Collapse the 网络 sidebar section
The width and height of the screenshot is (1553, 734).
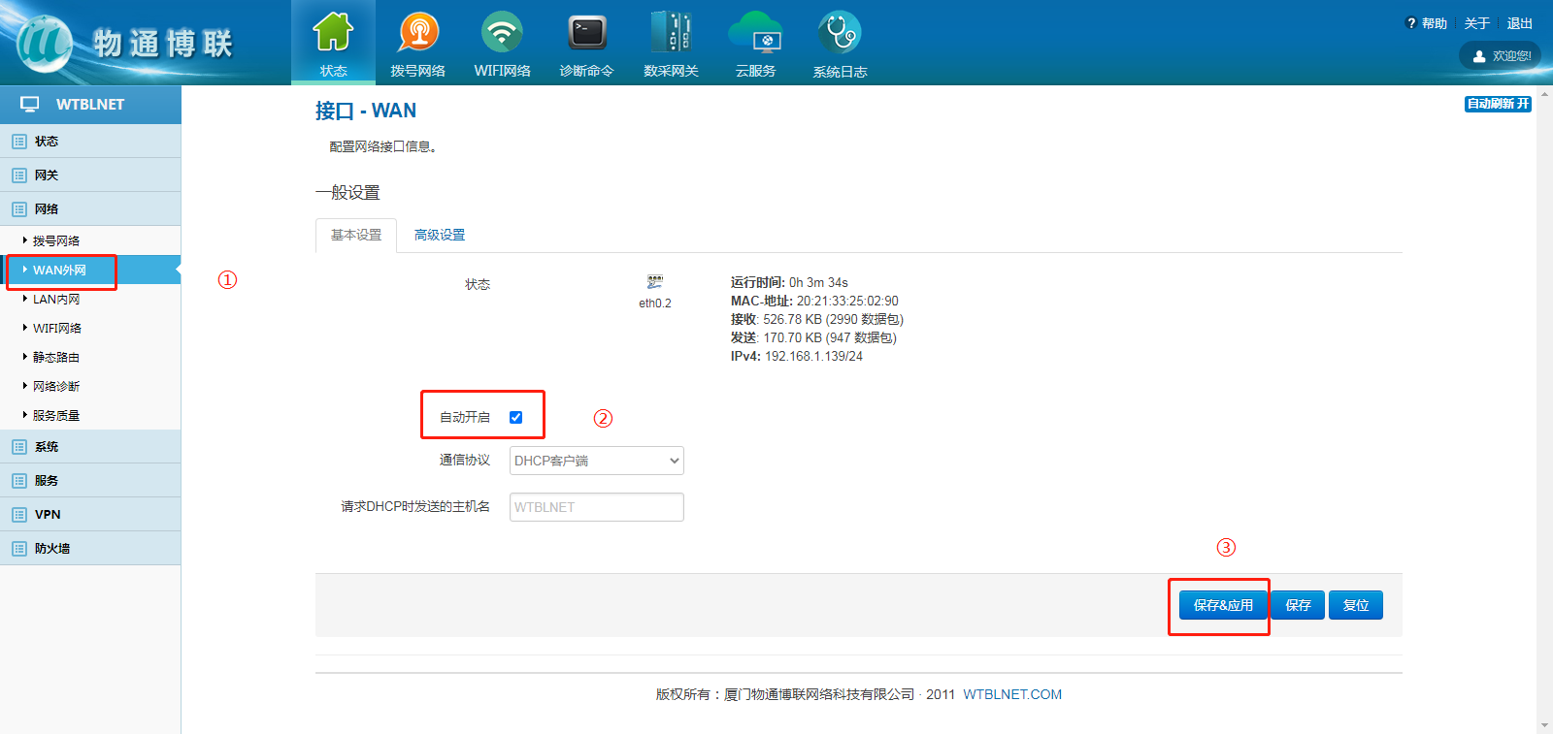coord(90,209)
